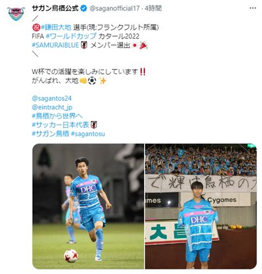Open the #ワールドカップ hashtag
The width and height of the screenshot is (262, 274).
(x=71, y=36)
